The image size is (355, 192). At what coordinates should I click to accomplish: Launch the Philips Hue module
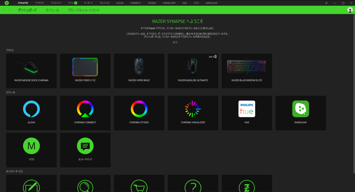pyautogui.click(x=247, y=113)
